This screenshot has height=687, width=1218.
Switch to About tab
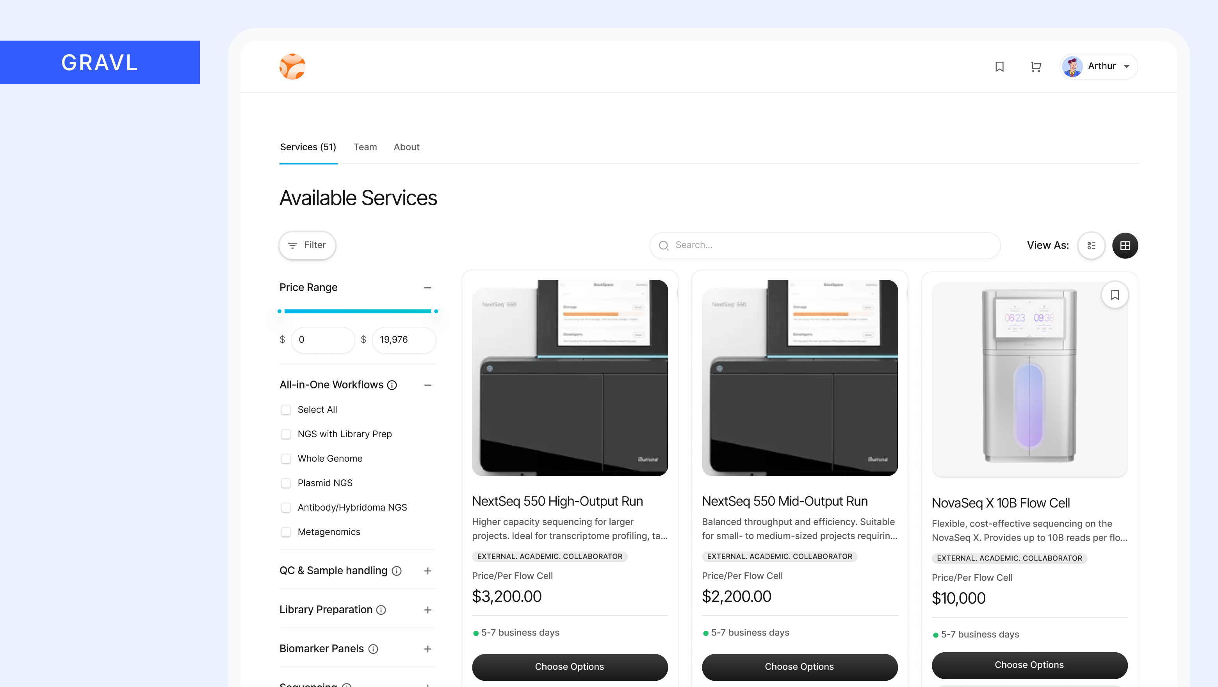point(406,147)
